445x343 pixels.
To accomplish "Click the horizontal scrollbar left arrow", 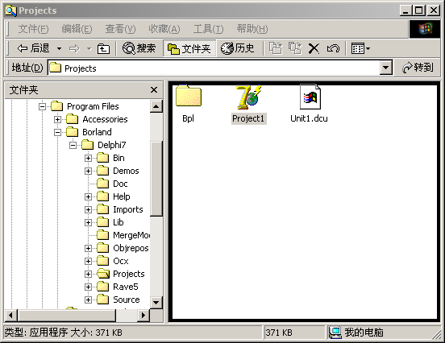I will (x=10, y=315).
